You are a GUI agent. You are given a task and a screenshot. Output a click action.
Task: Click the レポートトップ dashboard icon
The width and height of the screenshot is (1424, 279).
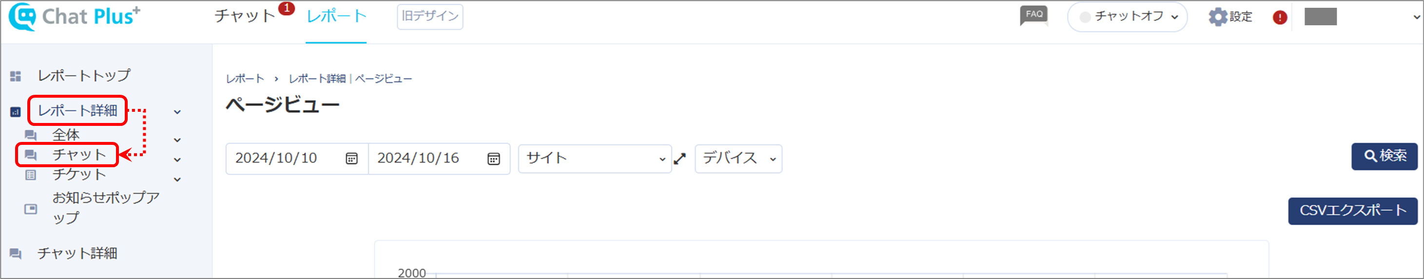tap(16, 76)
